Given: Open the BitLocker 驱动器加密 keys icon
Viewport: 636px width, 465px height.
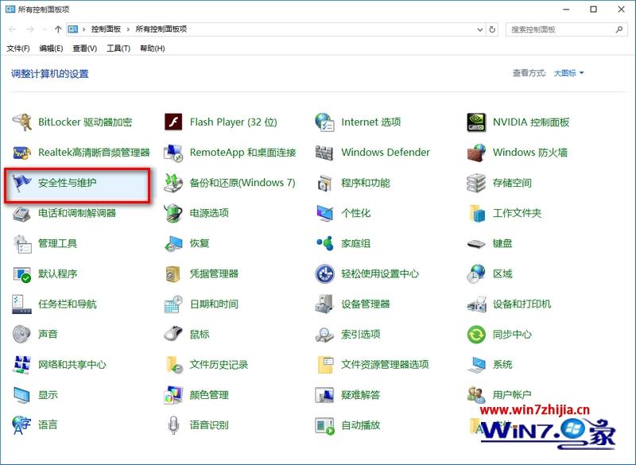Looking at the screenshot, I should coord(22,122).
